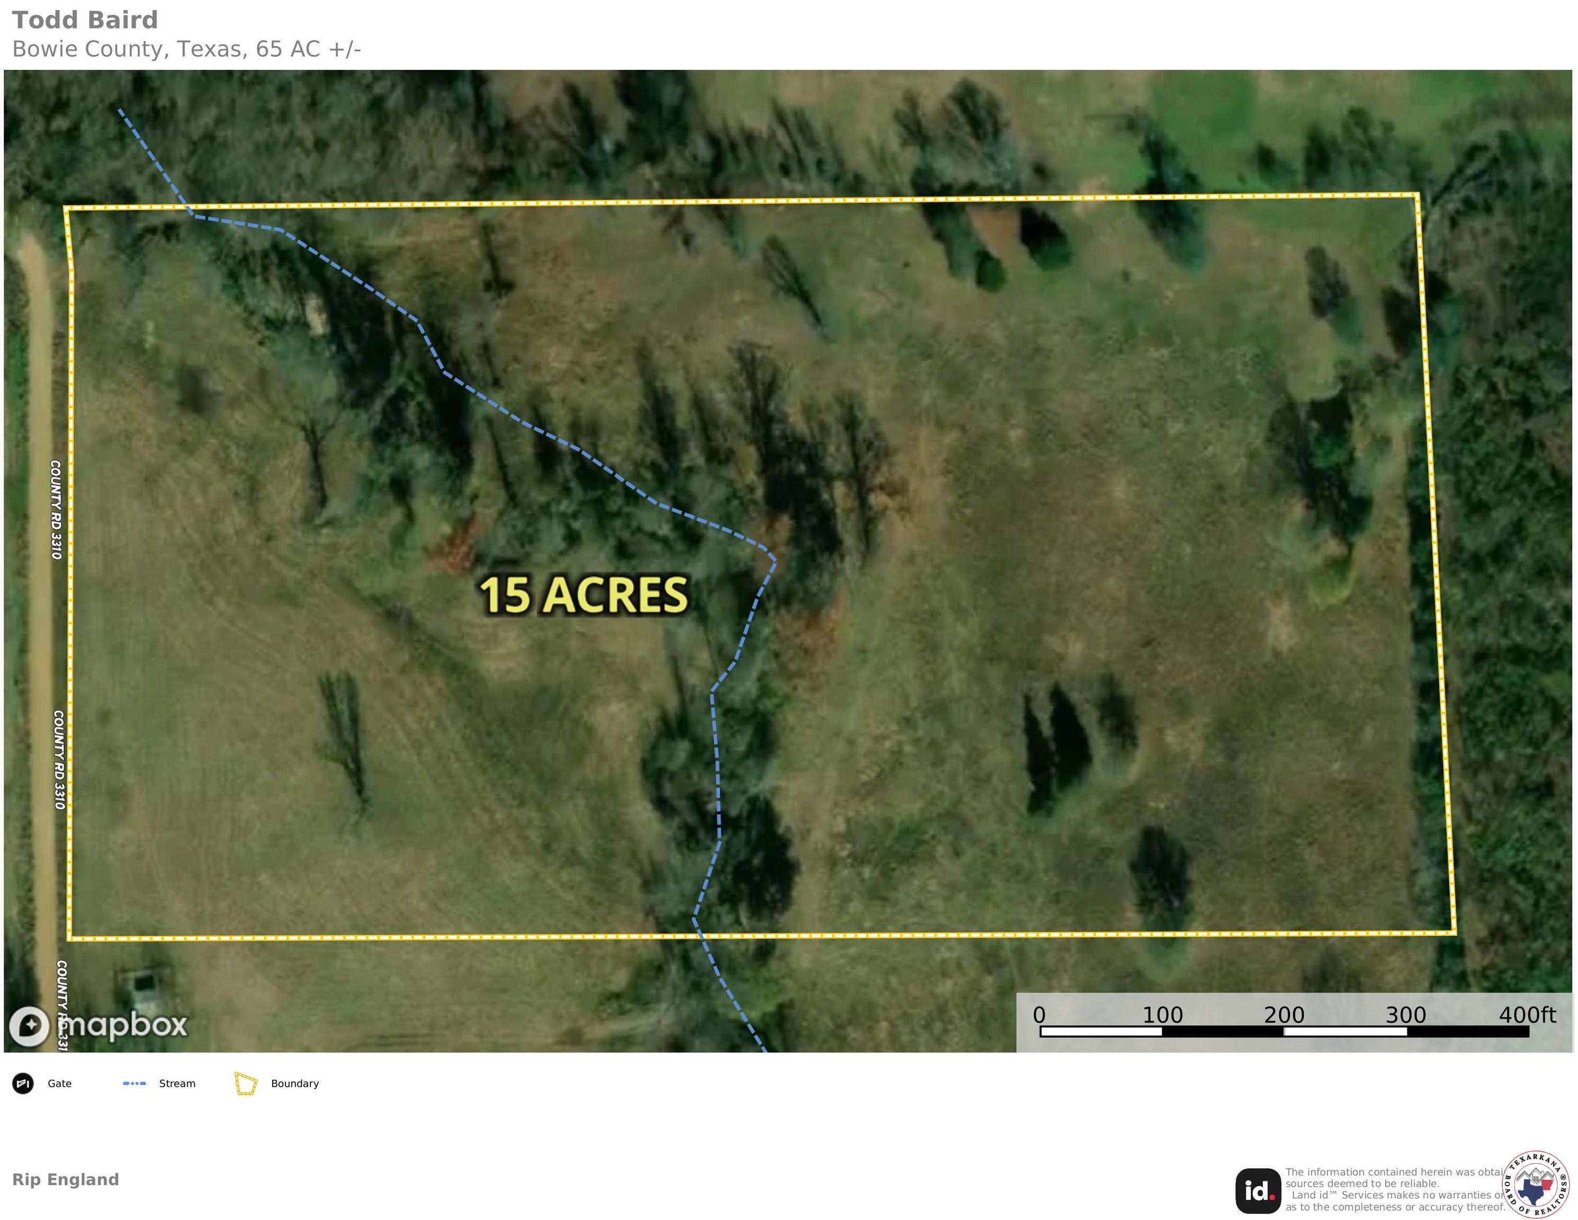Click the "0" scale bar label
Viewport: 1578px width, 1220px height.
point(1039,1015)
